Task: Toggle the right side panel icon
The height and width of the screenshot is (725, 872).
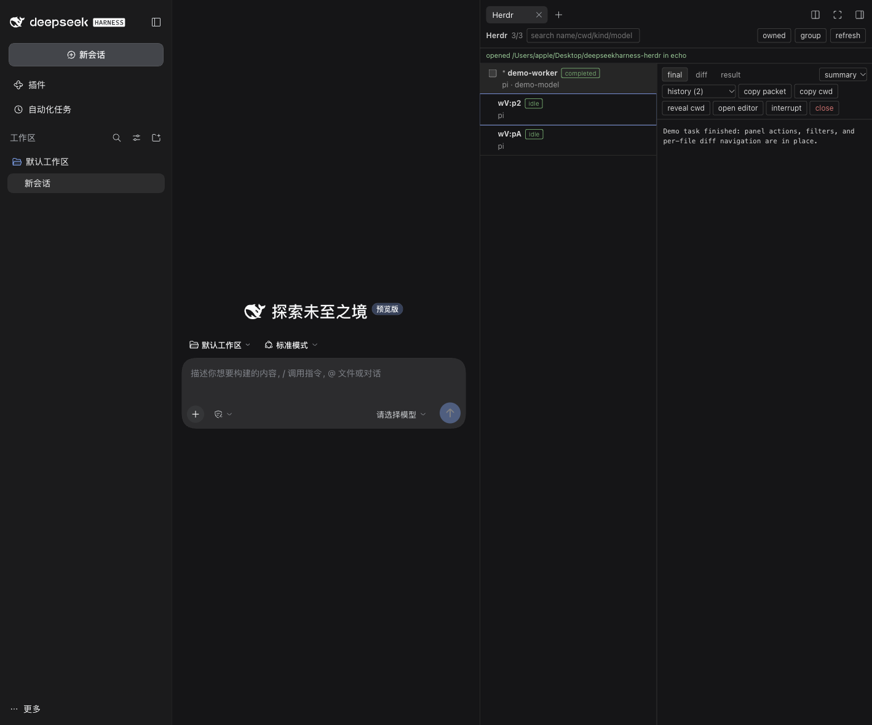Action: pos(860,15)
